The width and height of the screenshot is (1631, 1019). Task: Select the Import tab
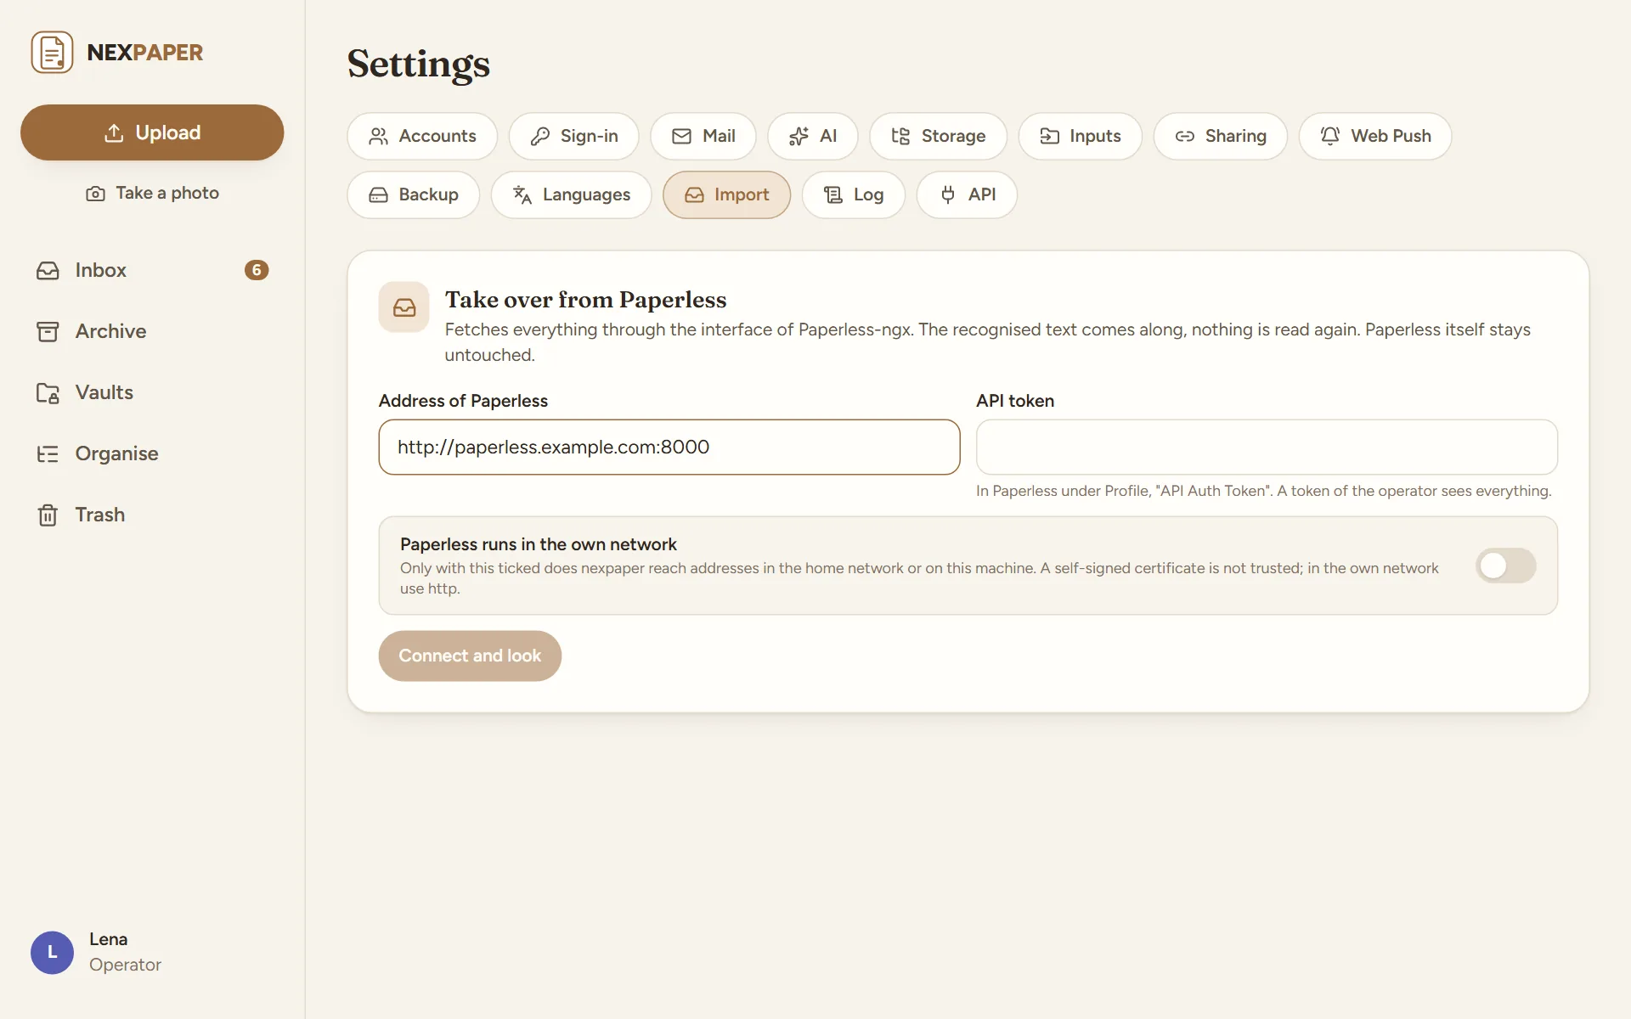[x=727, y=194]
